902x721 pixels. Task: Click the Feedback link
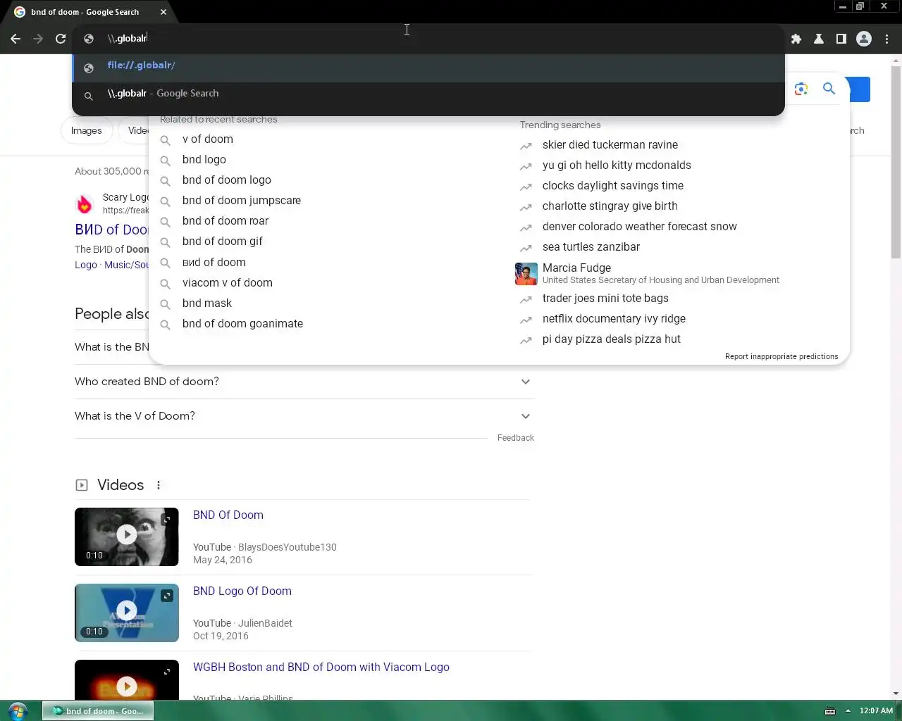point(516,438)
